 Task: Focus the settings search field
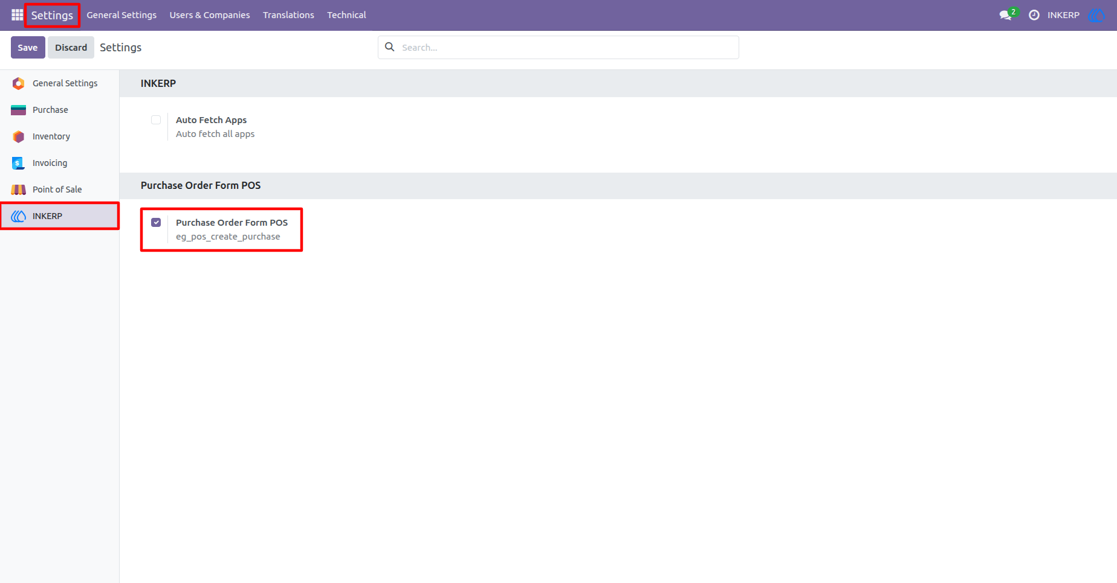[x=558, y=47]
